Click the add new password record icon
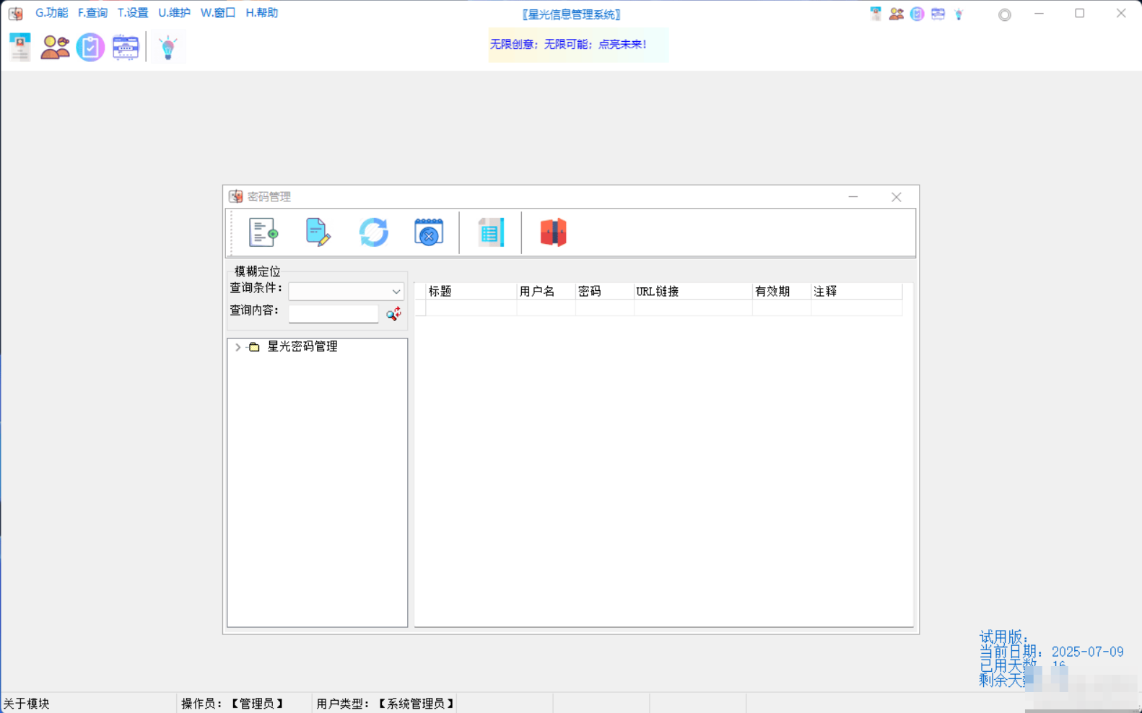The image size is (1142, 713). tap(263, 232)
